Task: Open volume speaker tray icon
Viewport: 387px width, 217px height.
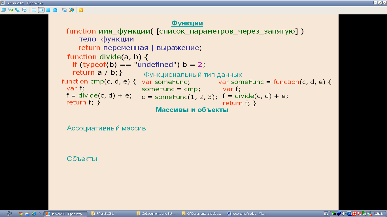Action: 344,214
